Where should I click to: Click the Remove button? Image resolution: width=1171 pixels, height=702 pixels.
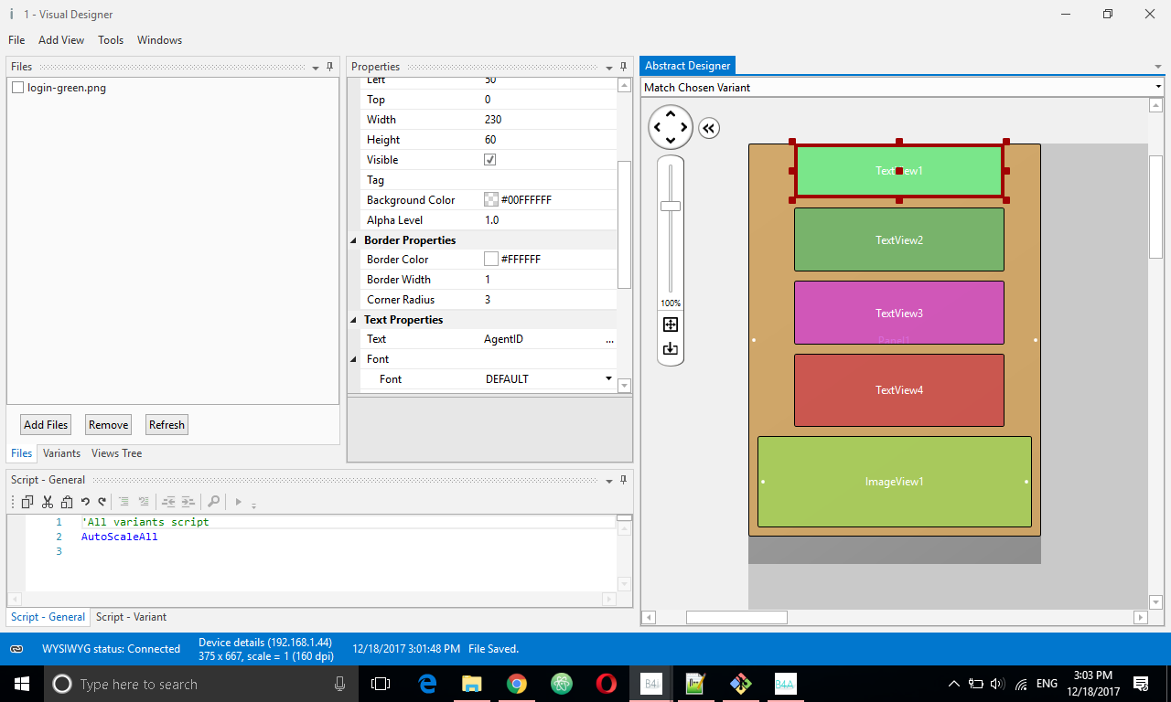tap(108, 424)
